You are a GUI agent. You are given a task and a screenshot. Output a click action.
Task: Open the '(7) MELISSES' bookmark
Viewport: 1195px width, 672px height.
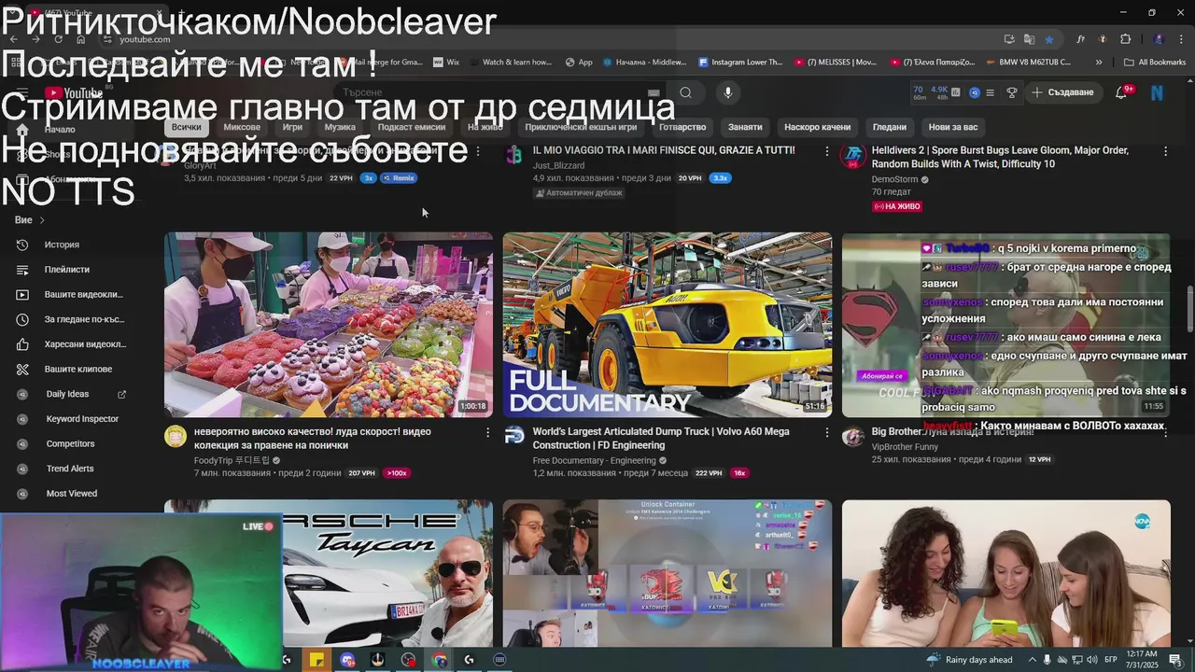click(x=836, y=63)
